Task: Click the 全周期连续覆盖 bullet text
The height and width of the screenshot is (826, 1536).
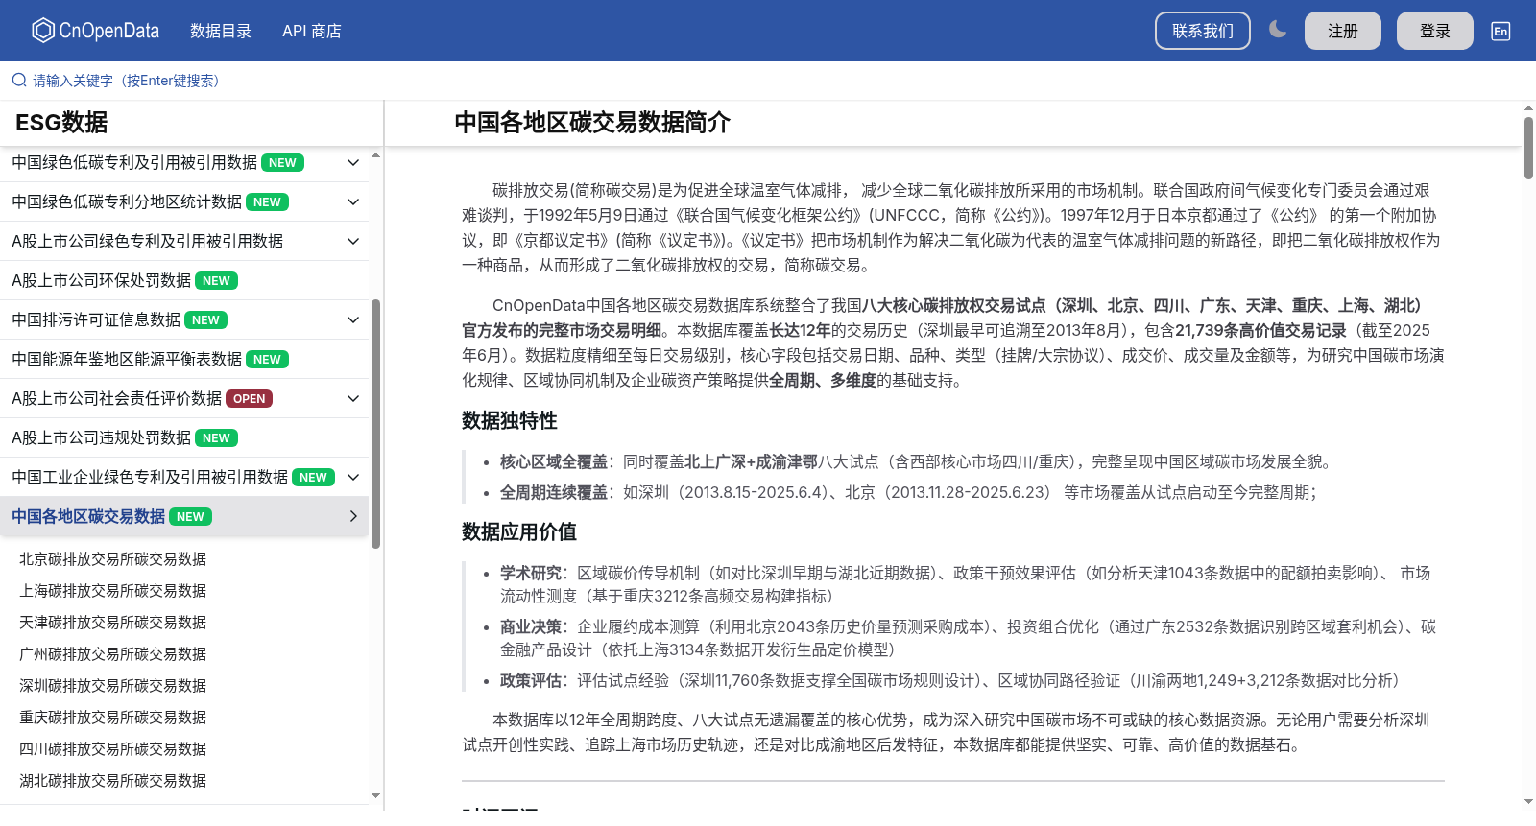Action: 554,493
